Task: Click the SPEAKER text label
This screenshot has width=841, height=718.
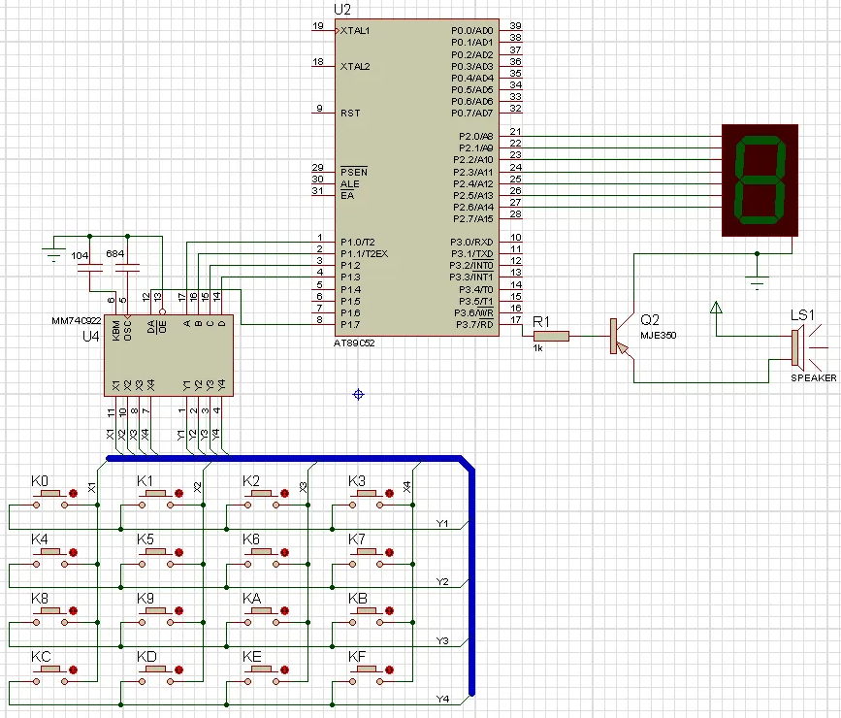Action: pyautogui.click(x=814, y=377)
